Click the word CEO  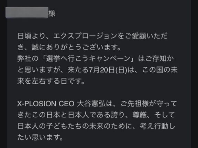(66, 104)
